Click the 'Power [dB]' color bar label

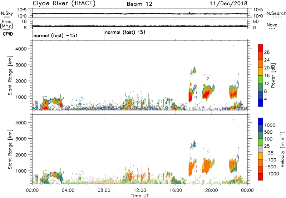[273, 75]
